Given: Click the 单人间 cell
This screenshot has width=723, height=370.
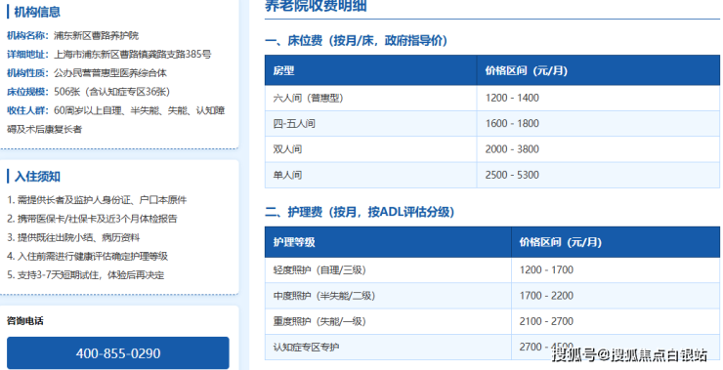Looking at the screenshot, I should [370, 175].
